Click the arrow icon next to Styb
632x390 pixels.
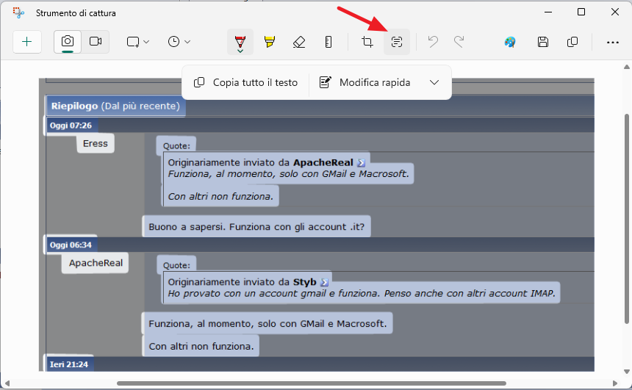pos(324,283)
